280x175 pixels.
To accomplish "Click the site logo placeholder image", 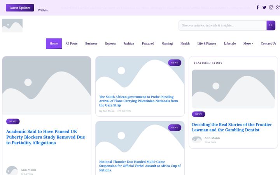I will [12, 26].
